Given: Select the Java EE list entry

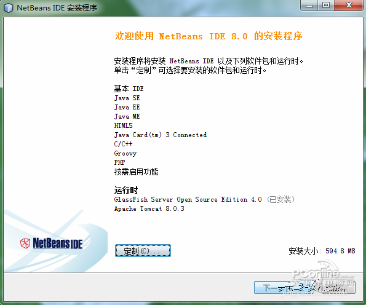Looking at the screenshot, I should pos(127,107).
